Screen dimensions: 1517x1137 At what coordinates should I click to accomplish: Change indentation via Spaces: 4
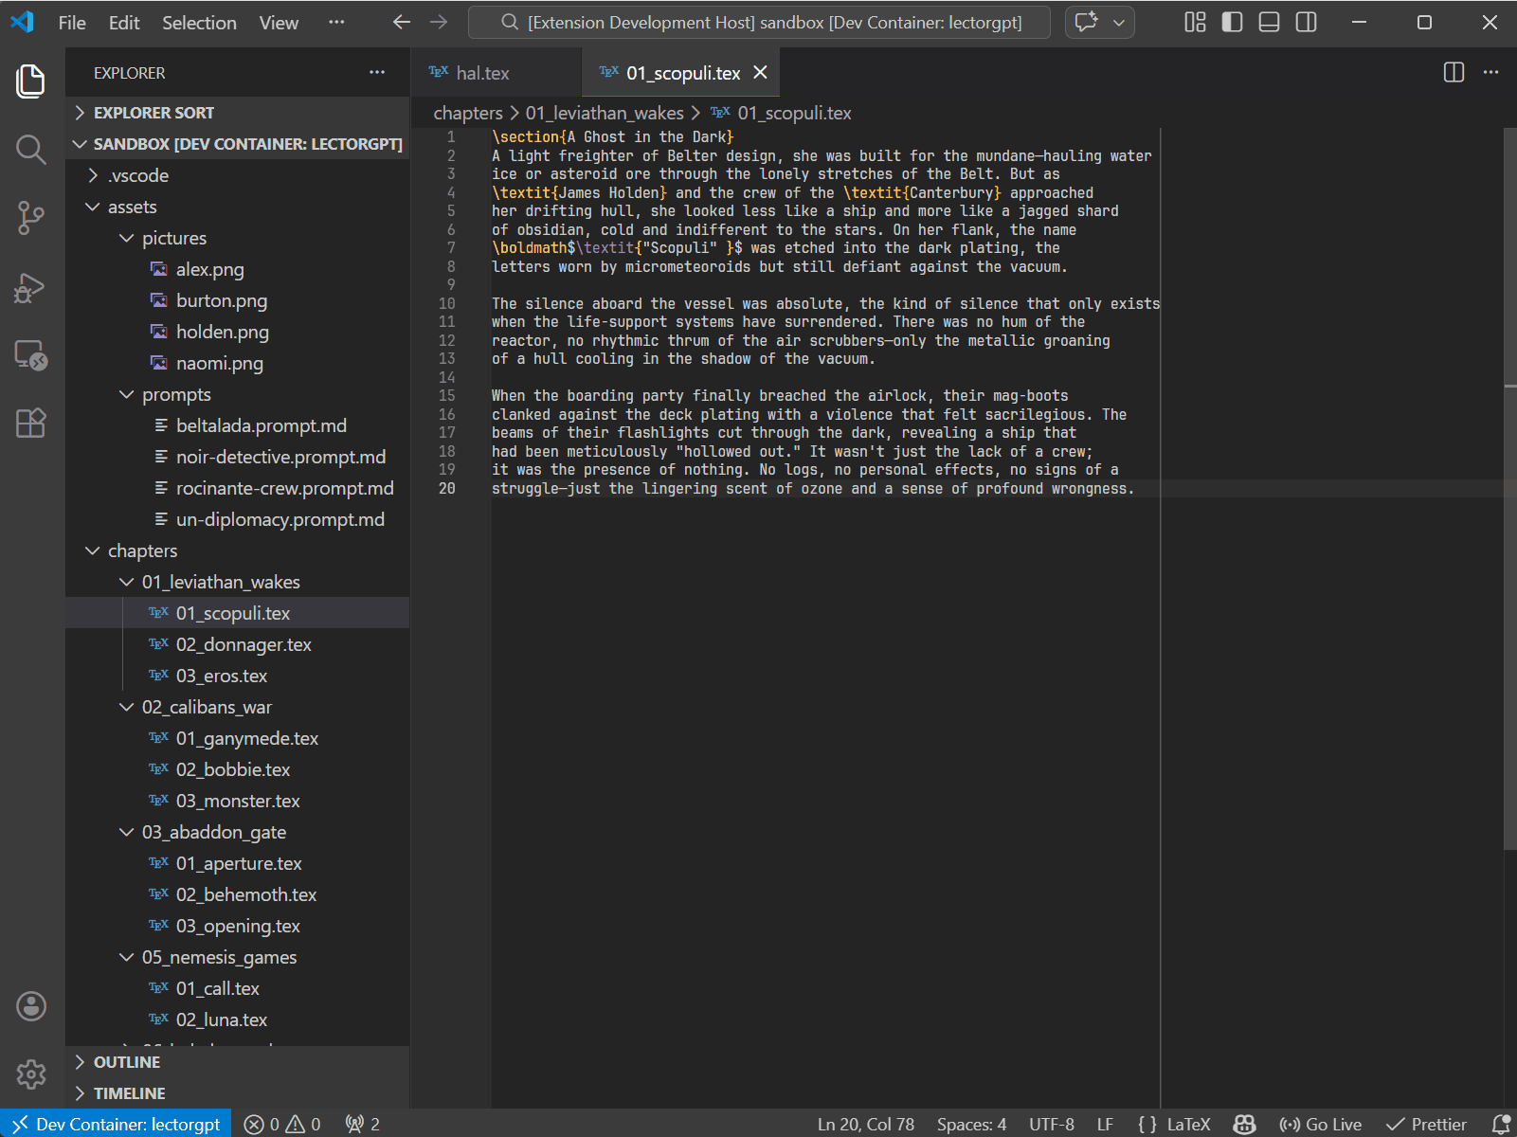point(971,1124)
